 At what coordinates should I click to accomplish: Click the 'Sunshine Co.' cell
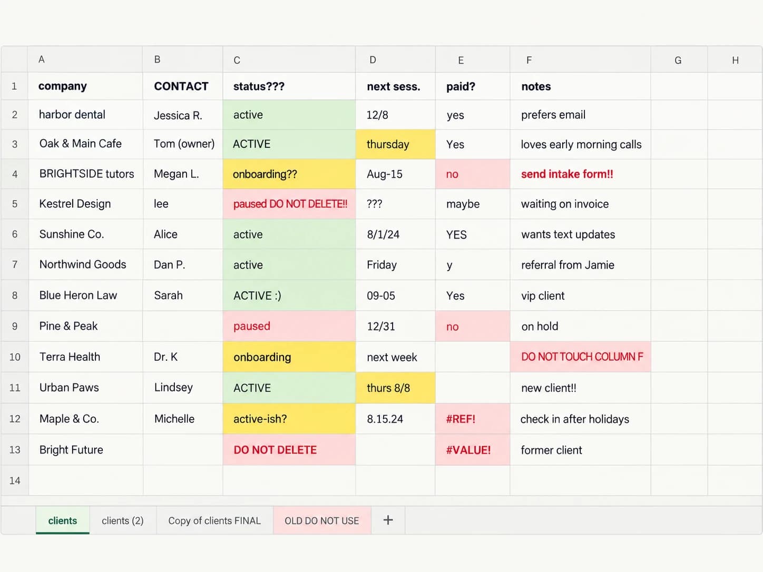click(x=85, y=234)
